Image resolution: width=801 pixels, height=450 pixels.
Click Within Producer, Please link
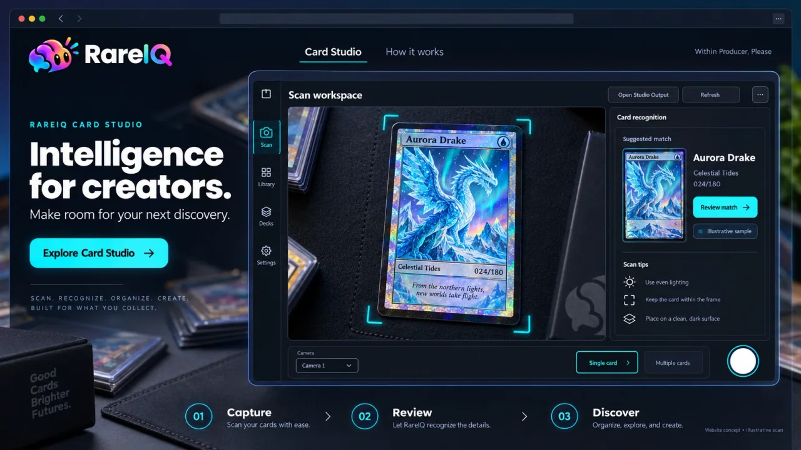(733, 51)
